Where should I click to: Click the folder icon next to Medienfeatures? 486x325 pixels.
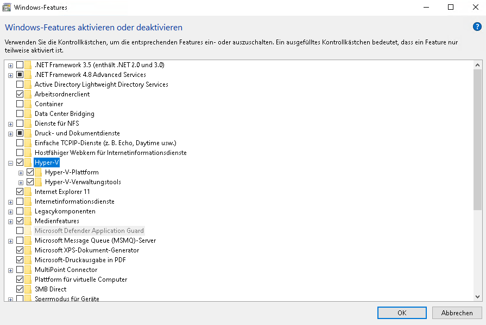28,221
